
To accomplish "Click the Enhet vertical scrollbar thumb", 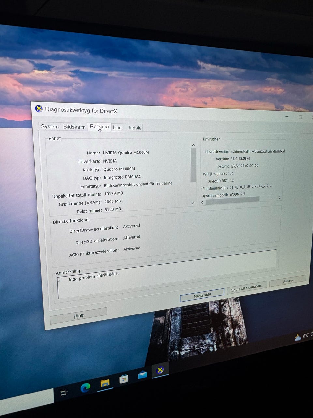I will [193, 165].
